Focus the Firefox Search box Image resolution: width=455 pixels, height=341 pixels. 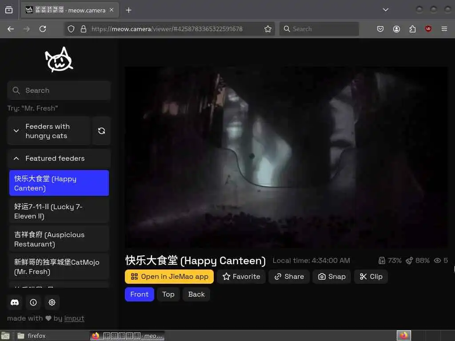point(319,29)
